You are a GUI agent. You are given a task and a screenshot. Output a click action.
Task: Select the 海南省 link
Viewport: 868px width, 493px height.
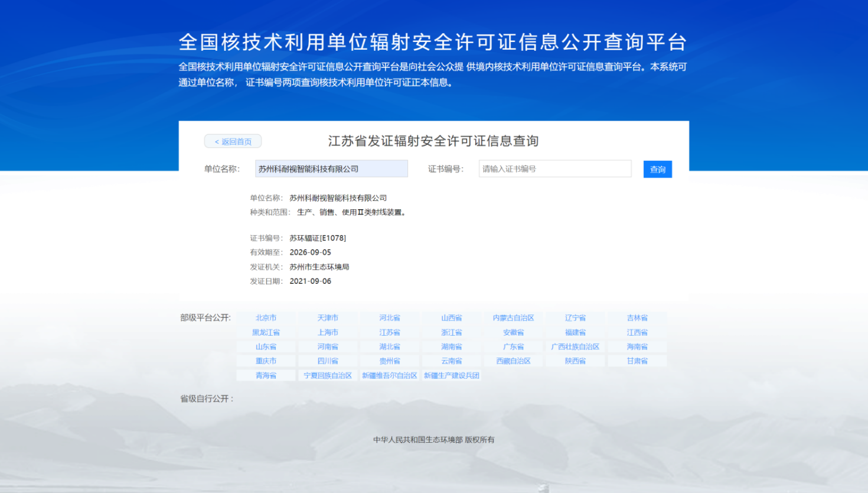637,347
